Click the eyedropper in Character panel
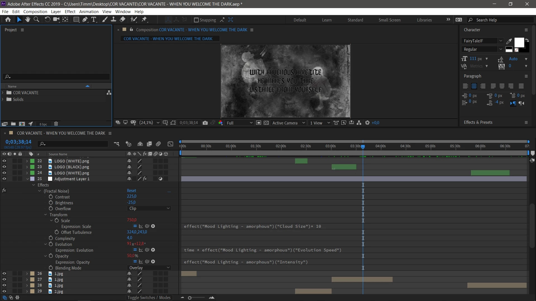This screenshot has height=301, width=536. click(509, 41)
